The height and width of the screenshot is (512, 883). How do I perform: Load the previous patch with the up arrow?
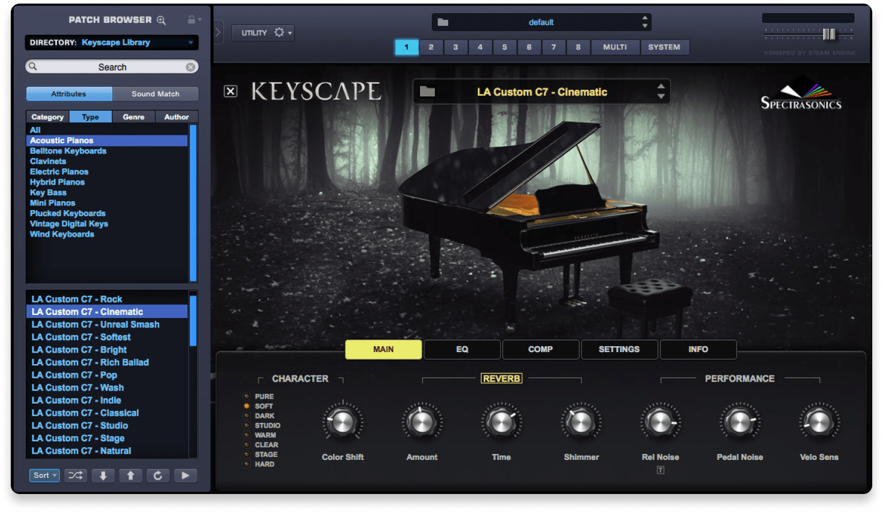(130, 475)
